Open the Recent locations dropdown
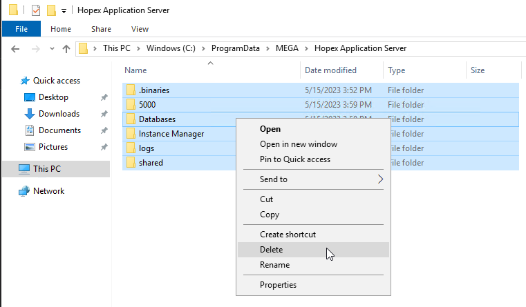 tap(52, 49)
